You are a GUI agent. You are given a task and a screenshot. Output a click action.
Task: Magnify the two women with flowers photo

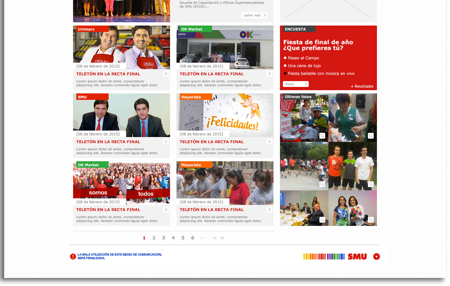pos(371,220)
